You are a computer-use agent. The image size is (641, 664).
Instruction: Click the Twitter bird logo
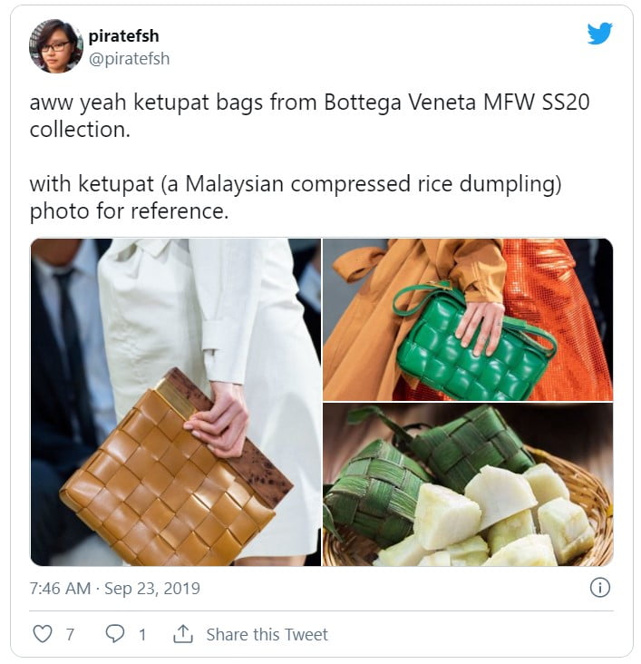[599, 33]
